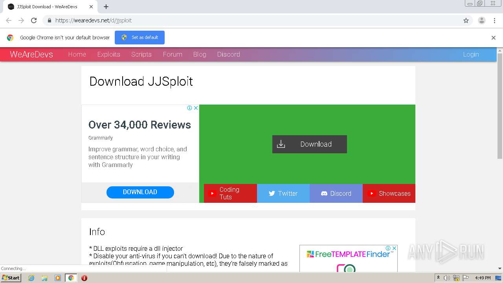Viewport: 503px width, 283px height.
Task: Click the browser forward arrow
Action: pyautogui.click(x=21, y=20)
